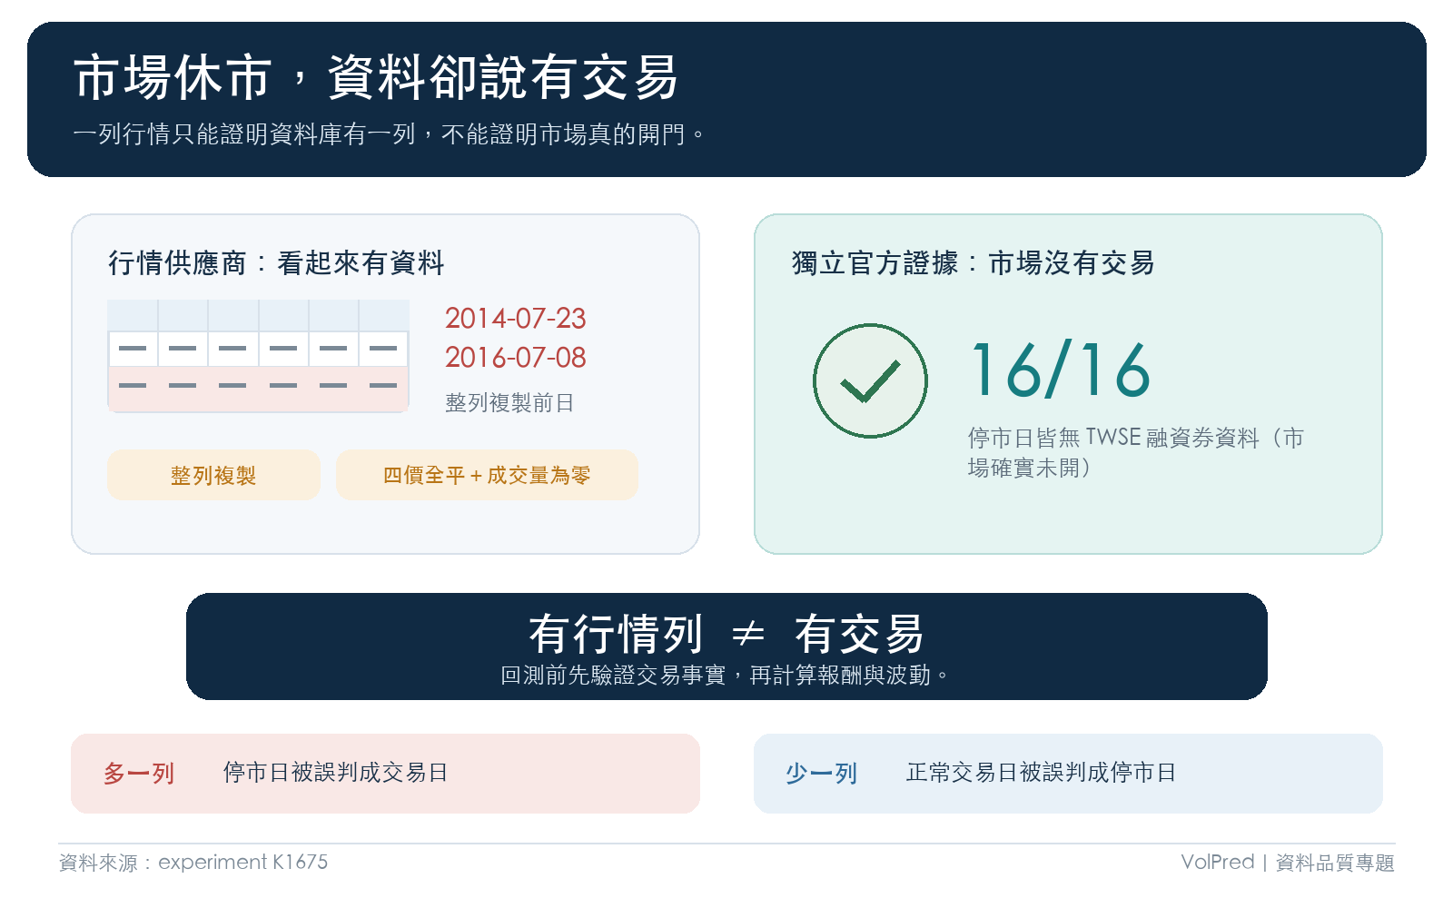Click the text 正常交易日被誤判成停市日

point(1041,773)
